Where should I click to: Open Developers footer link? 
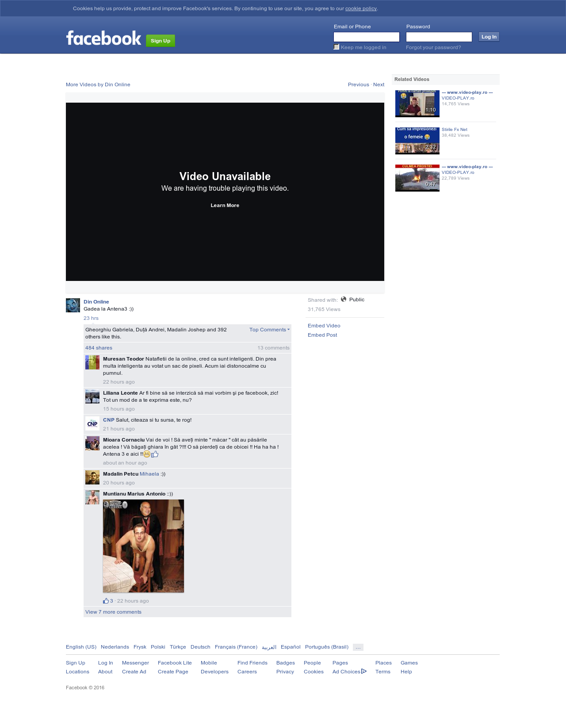214,672
